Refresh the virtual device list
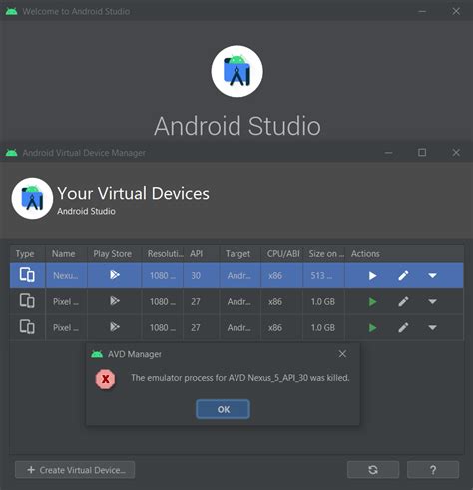Screen dimensions: 473x490 tap(373, 470)
